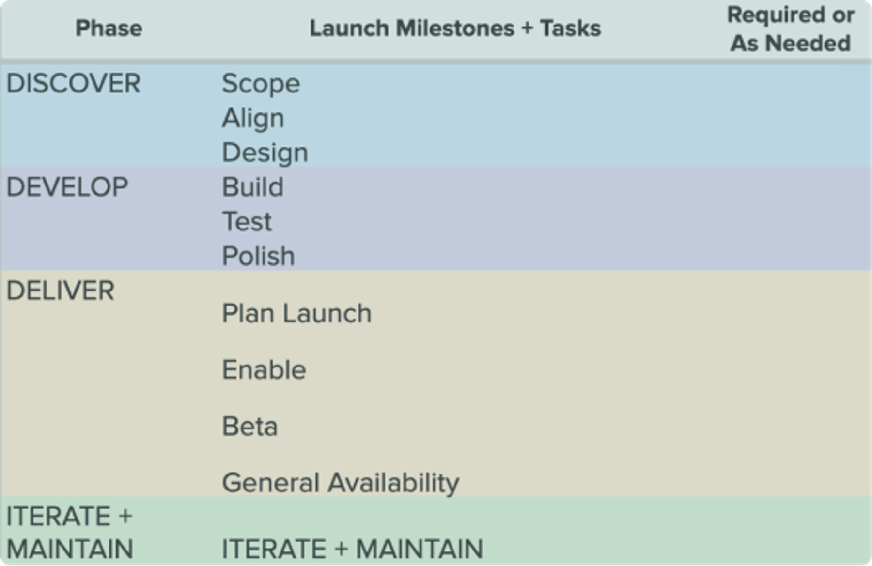Select the DELIVER phase cell
The height and width of the screenshot is (566, 872).
[61, 291]
